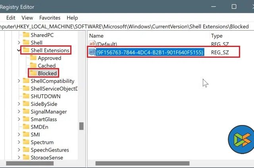
Task: Click the Blocked folder icon
Action: (33, 73)
